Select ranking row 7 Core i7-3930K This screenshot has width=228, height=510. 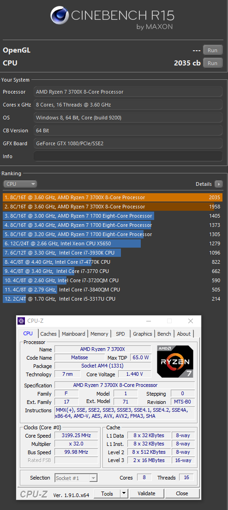pos(113,253)
